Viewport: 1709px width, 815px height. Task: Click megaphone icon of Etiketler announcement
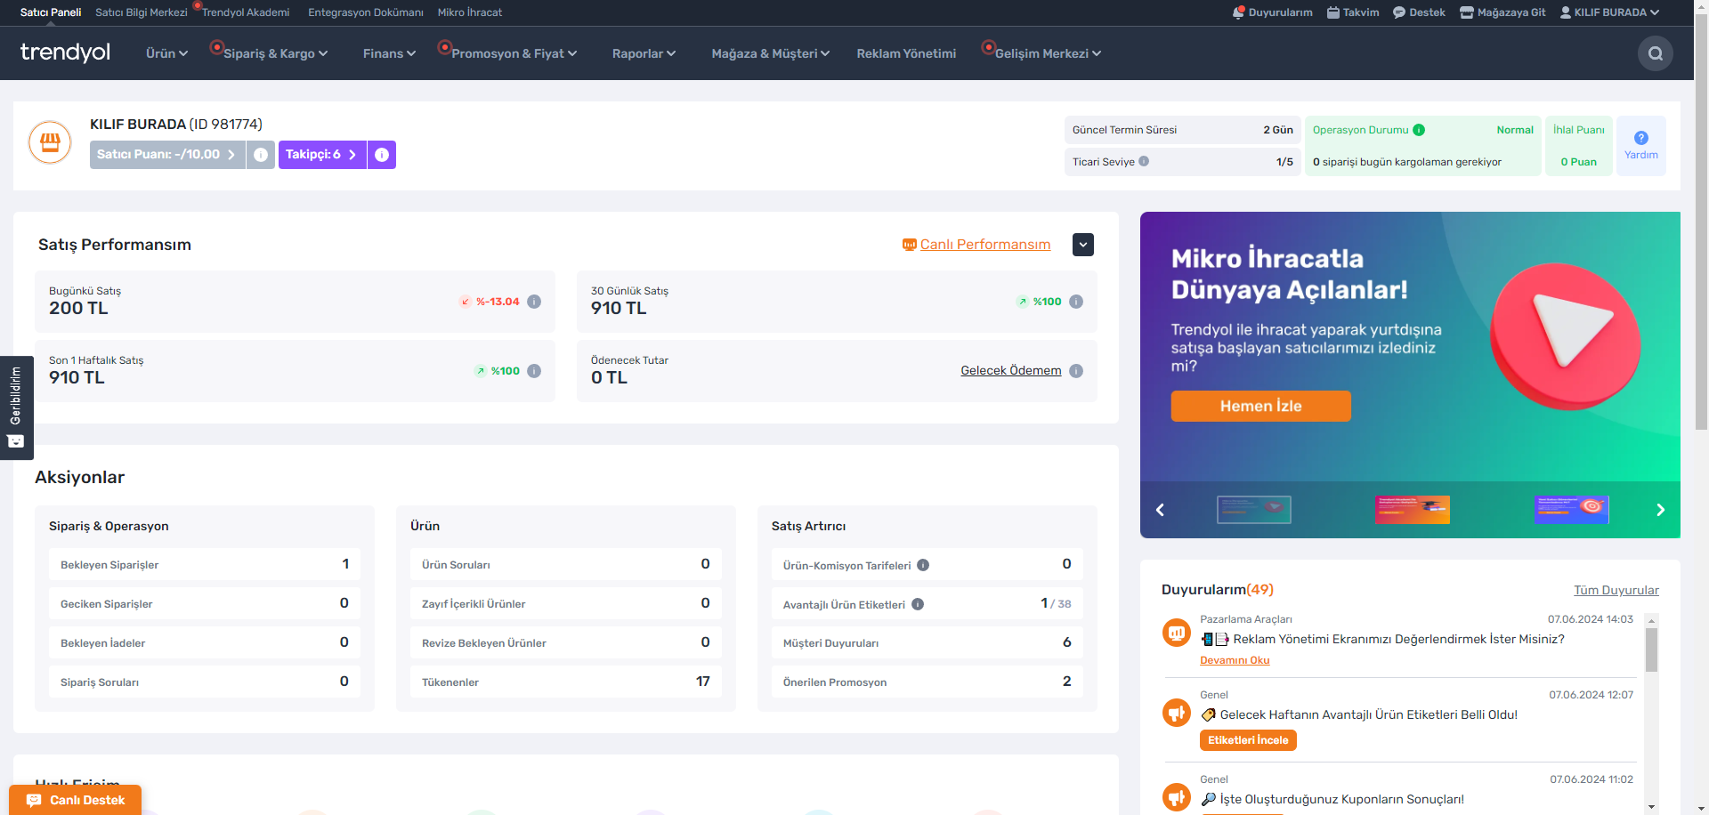1177,714
